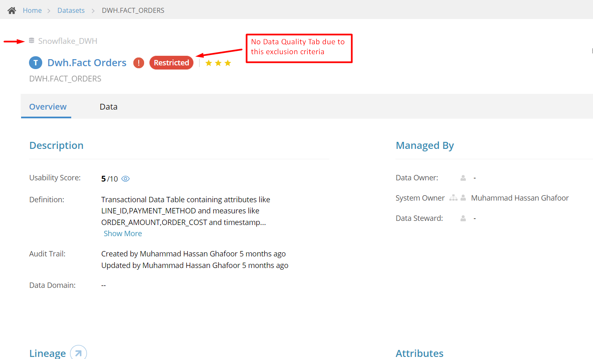The height and width of the screenshot is (359, 593).
Task: Click the Managed By section heading
Action: click(425, 146)
